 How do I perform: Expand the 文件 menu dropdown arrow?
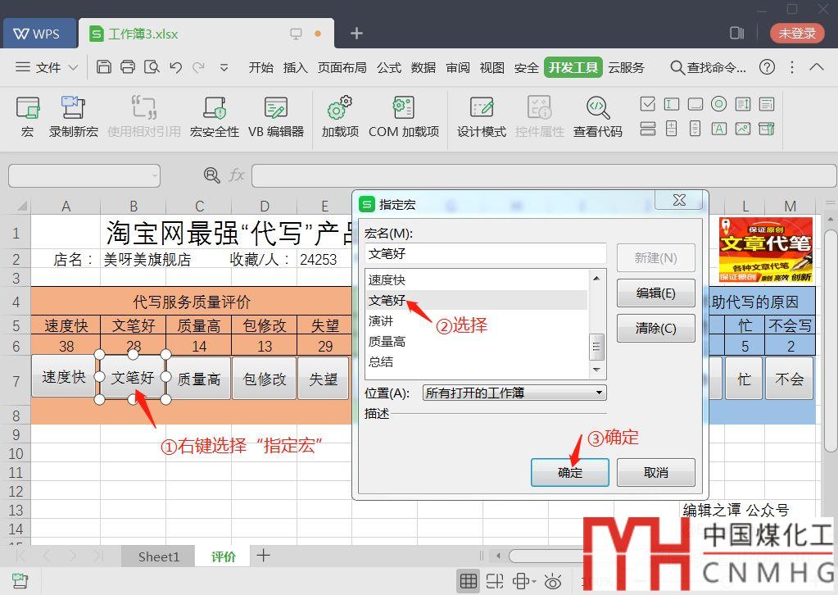tap(73, 68)
